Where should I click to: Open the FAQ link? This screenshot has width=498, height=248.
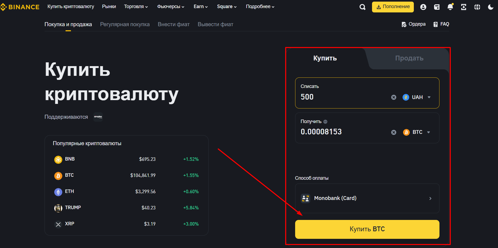coord(441,24)
